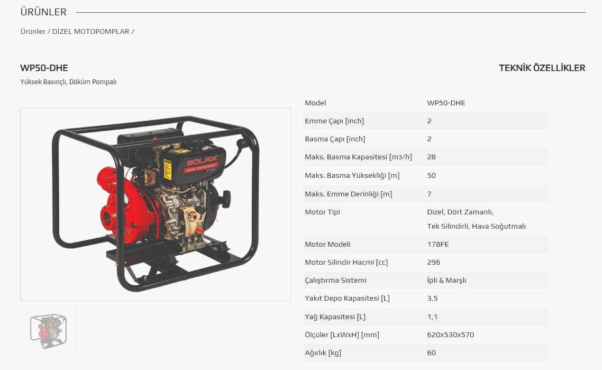
Task: Click the 'Çalıştırma Sistemi' label
Action: click(x=335, y=281)
